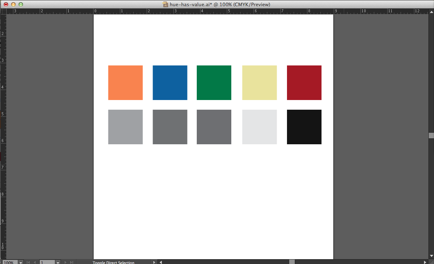Select the orange square swatch

click(125, 83)
